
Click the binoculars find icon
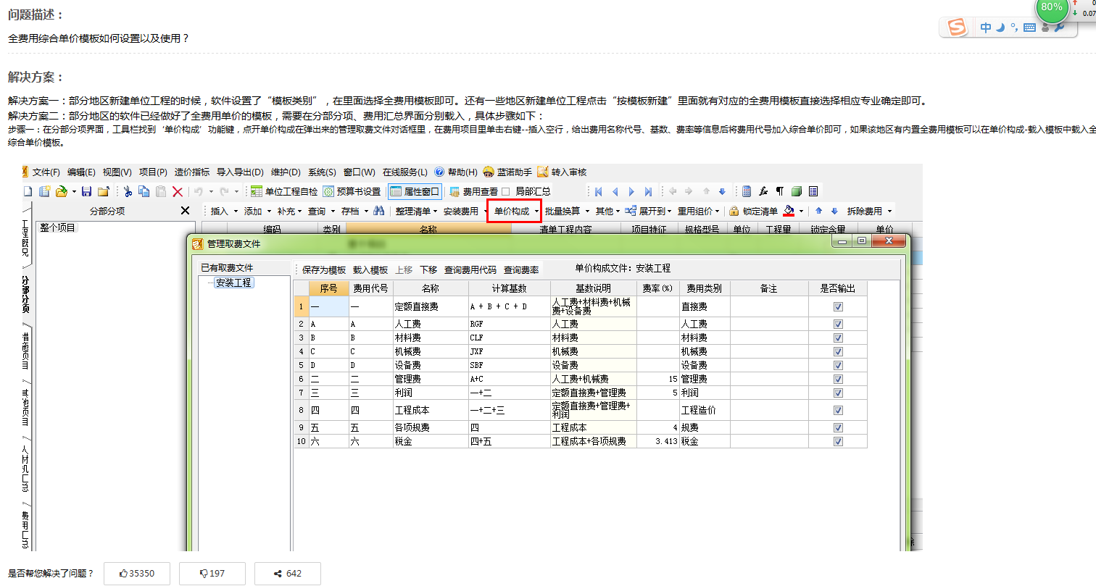[x=379, y=211]
